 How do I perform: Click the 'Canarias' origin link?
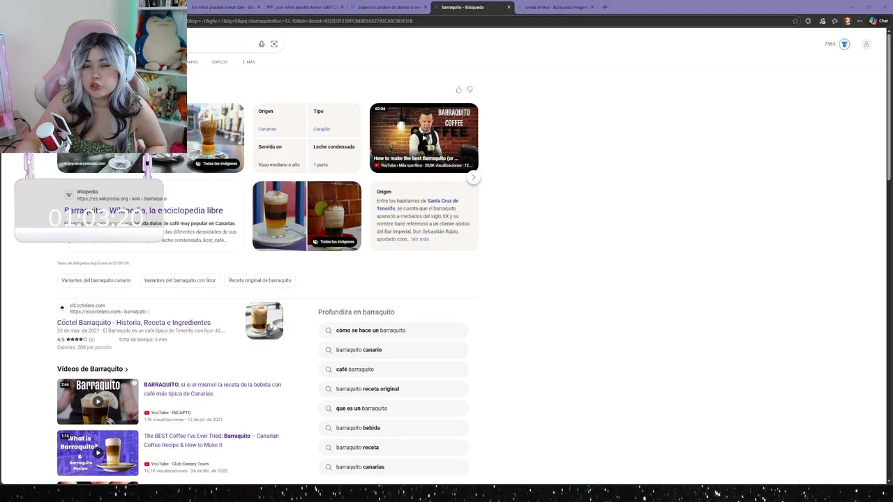(267, 129)
